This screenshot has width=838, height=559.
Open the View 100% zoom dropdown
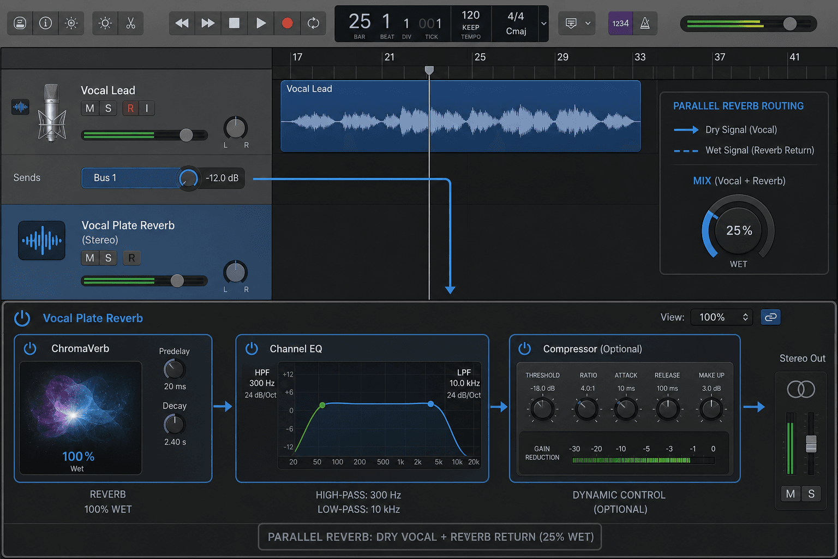point(722,317)
